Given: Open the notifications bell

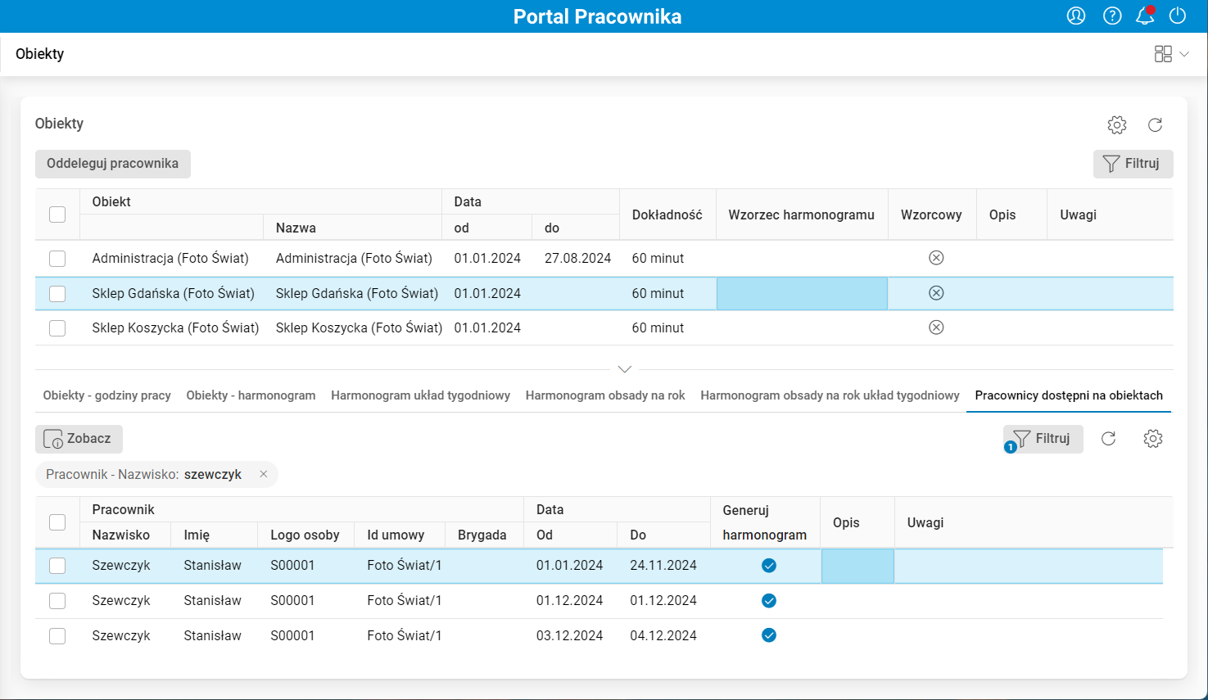Looking at the screenshot, I should coord(1145,16).
